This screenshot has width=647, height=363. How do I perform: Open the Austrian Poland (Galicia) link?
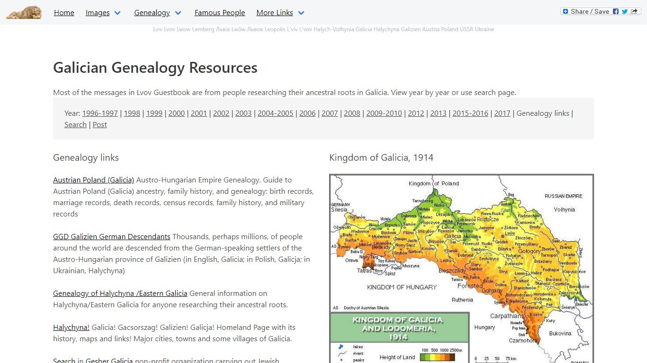point(93,180)
